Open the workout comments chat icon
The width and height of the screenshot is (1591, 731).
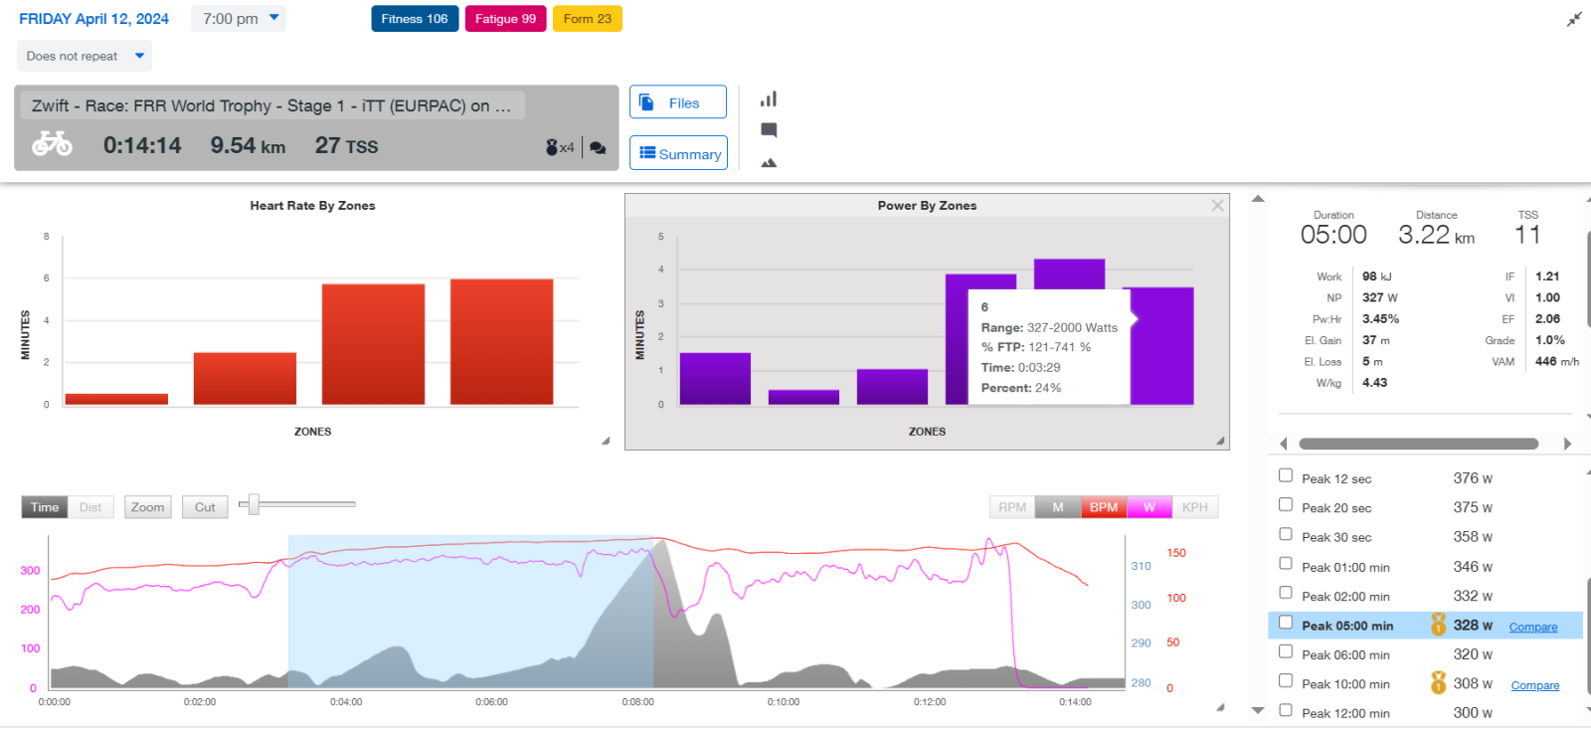(598, 148)
